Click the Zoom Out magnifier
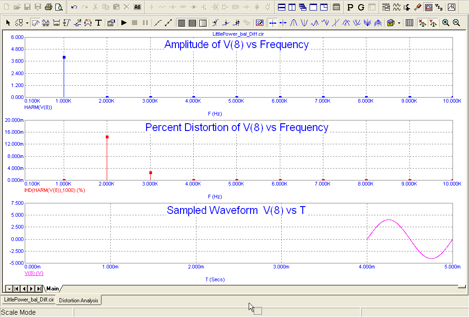This screenshot has height=317, width=469. click(x=456, y=23)
